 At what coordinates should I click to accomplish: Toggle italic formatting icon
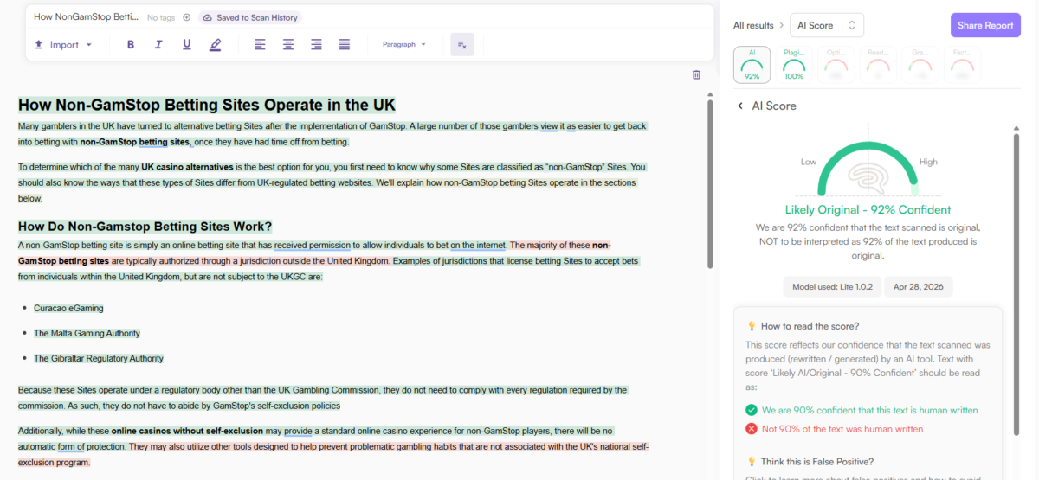coord(158,45)
